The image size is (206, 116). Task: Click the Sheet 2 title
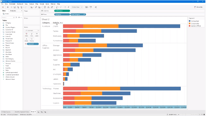pyautogui.click(x=45, y=19)
